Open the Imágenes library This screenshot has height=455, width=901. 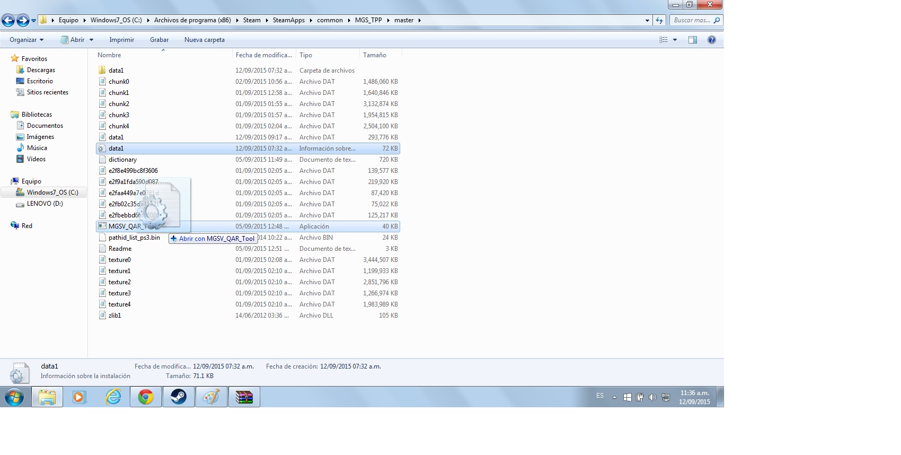pos(40,137)
